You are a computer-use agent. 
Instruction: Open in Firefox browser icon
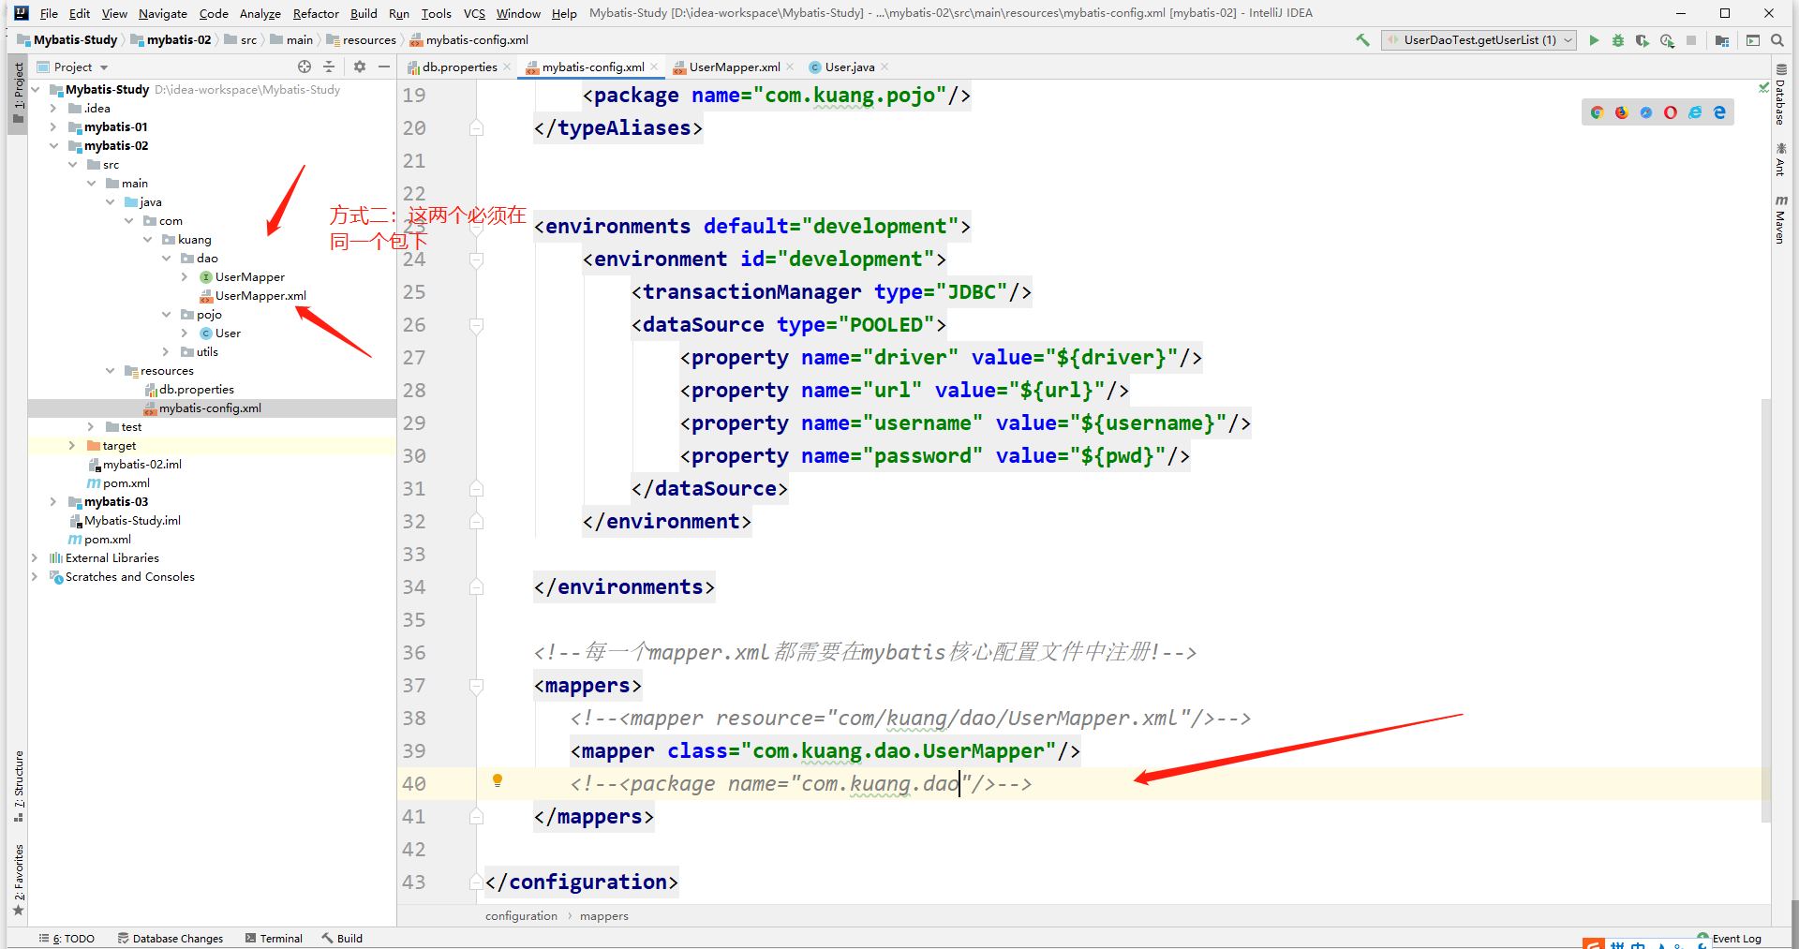point(1622,112)
